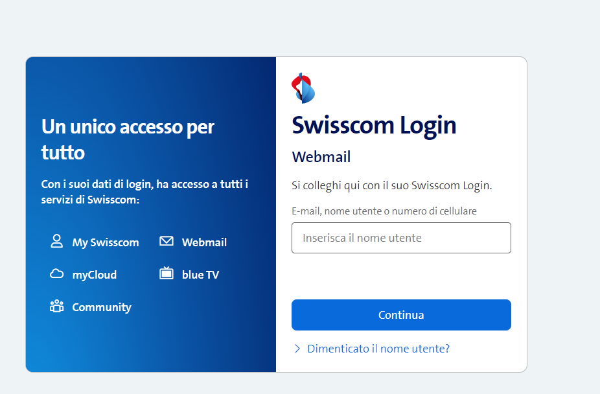This screenshot has height=394, width=600.
Task: Click the Si colleghi qui instruction text
Action: 392,185
